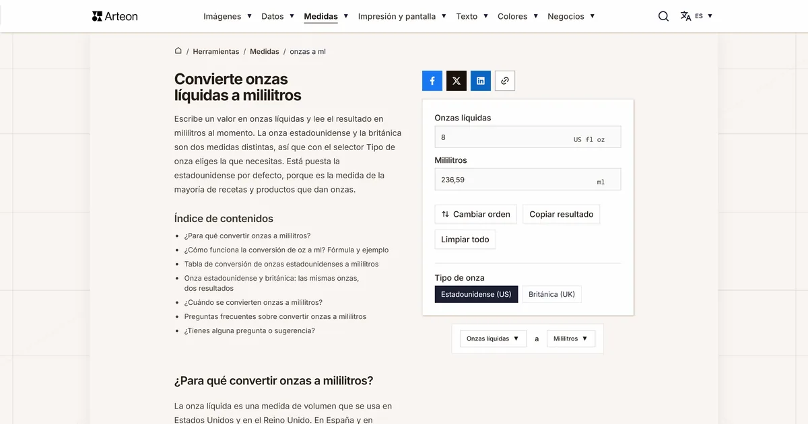
Task: Open the Onzas líquidas source unit dropdown
Action: [493, 339]
